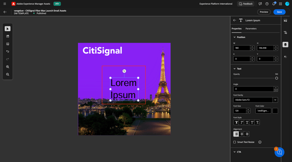Open the image assets side panel icon
The image size is (292, 162).
pyautogui.click(x=285, y=21)
